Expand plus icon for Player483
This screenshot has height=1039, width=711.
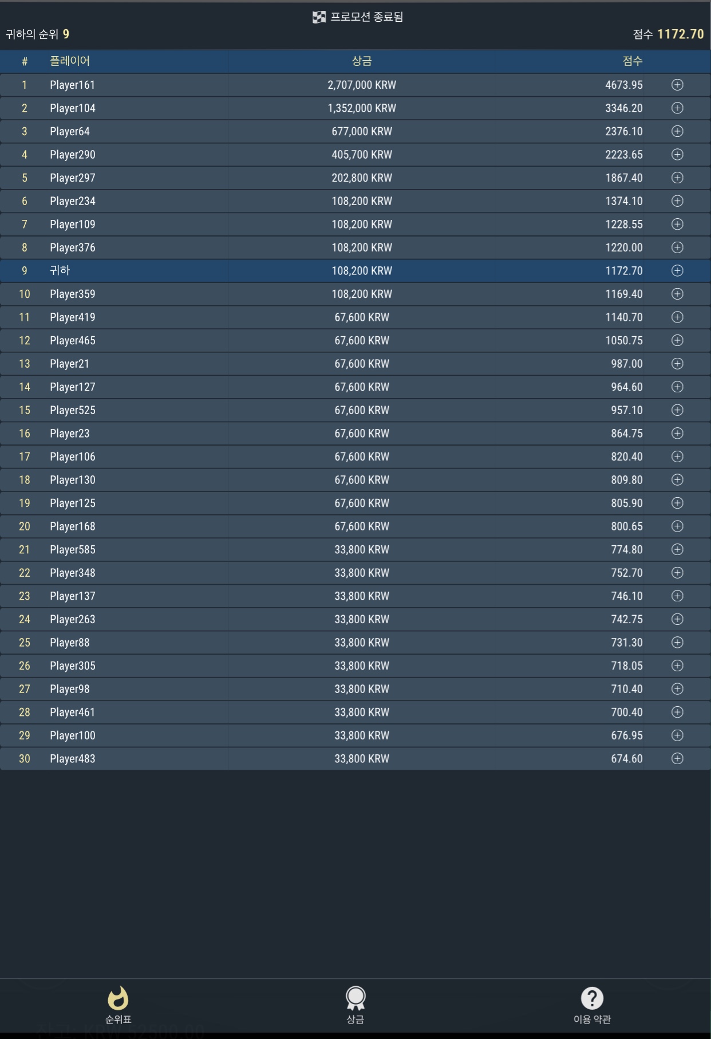677,758
